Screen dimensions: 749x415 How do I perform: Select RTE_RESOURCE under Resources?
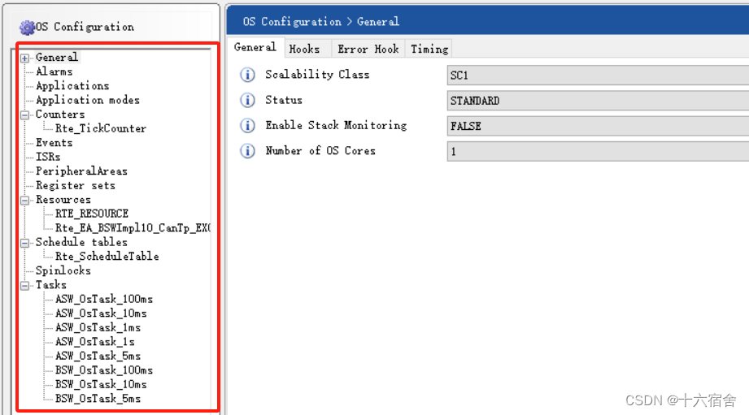coord(92,214)
